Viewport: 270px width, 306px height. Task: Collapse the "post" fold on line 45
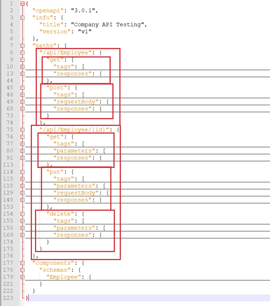[23, 88]
